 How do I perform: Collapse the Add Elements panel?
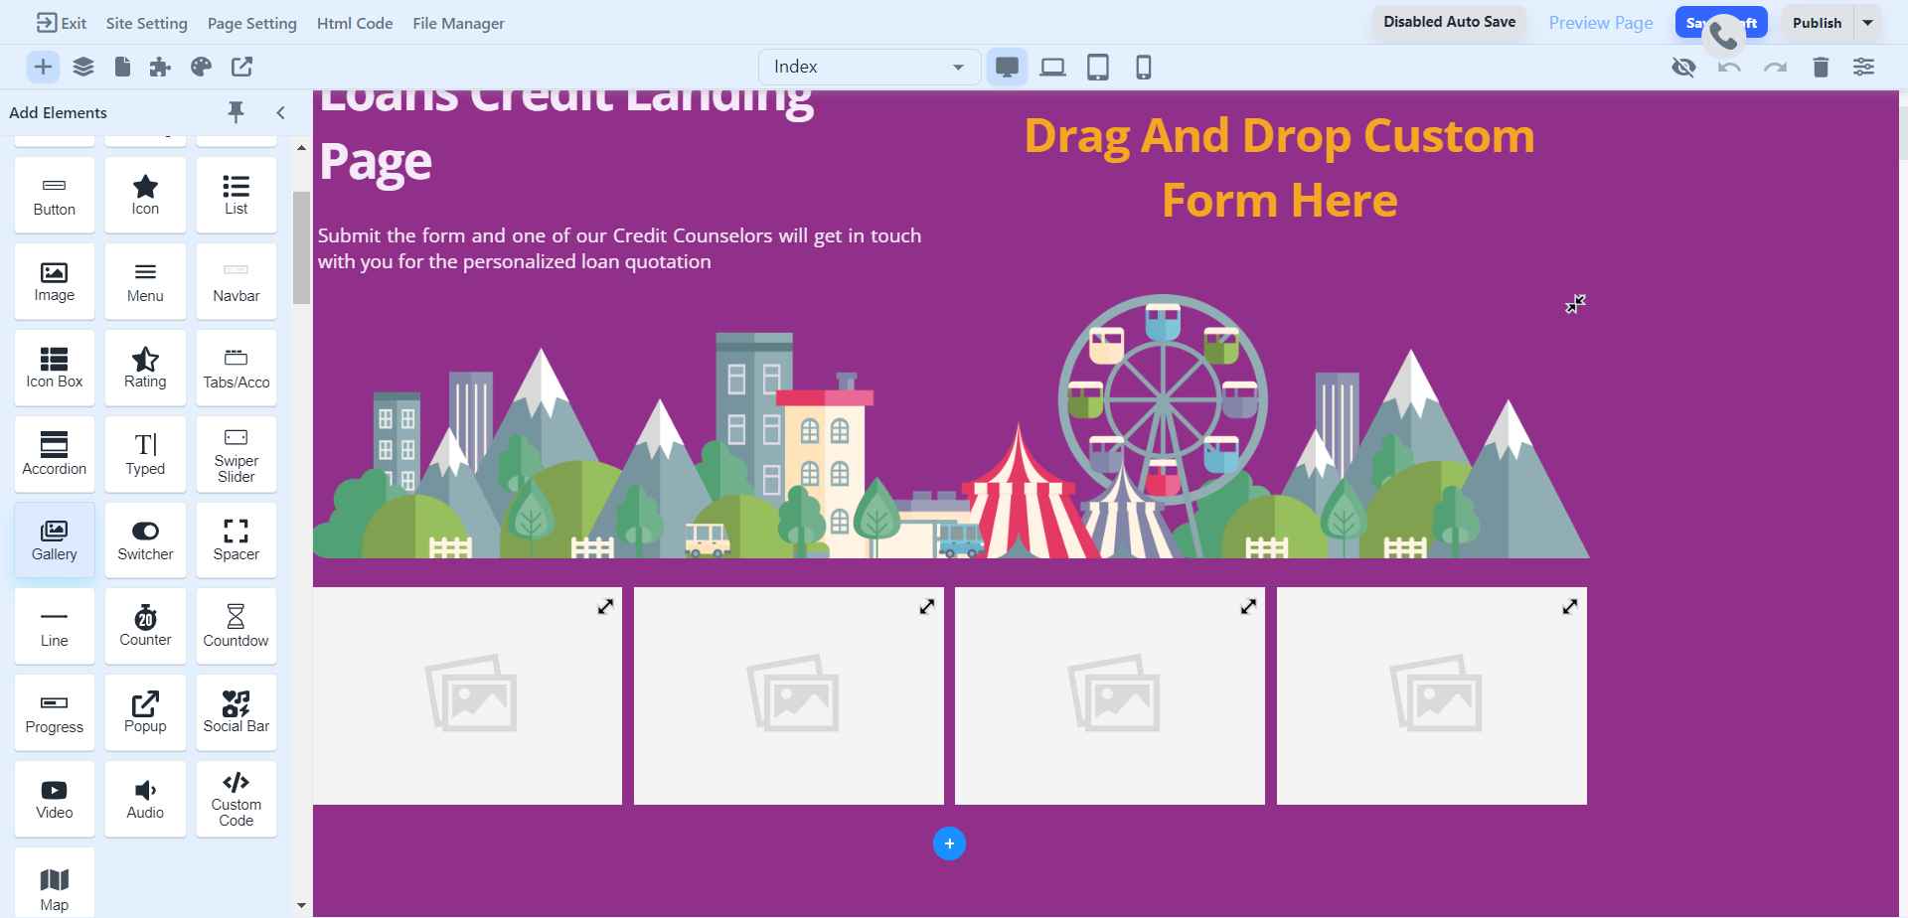(x=280, y=112)
